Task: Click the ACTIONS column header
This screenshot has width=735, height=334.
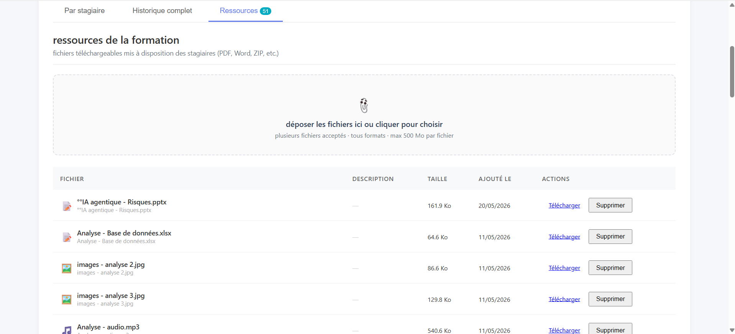Action: (556, 179)
